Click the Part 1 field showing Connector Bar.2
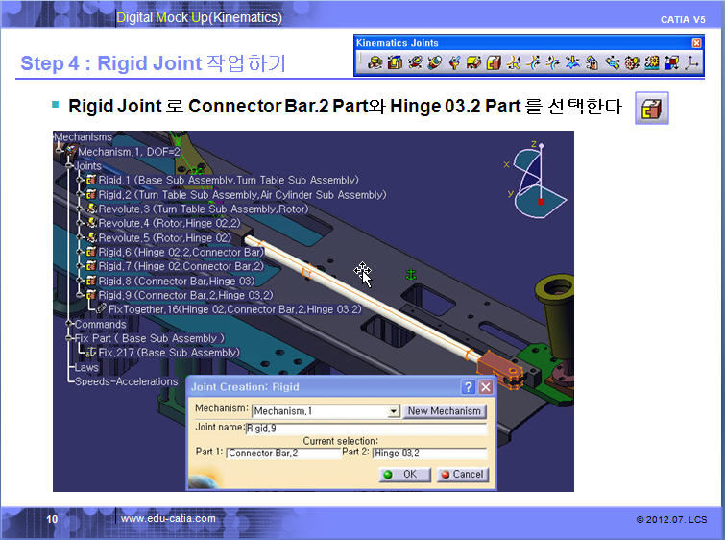The width and height of the screenshot is (725, 540). click(283, 453)
